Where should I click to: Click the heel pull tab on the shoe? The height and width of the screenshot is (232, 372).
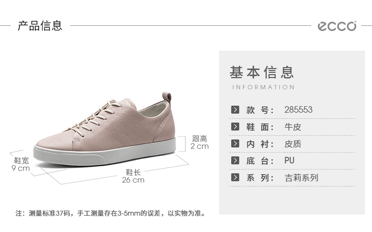click(167, 97)
